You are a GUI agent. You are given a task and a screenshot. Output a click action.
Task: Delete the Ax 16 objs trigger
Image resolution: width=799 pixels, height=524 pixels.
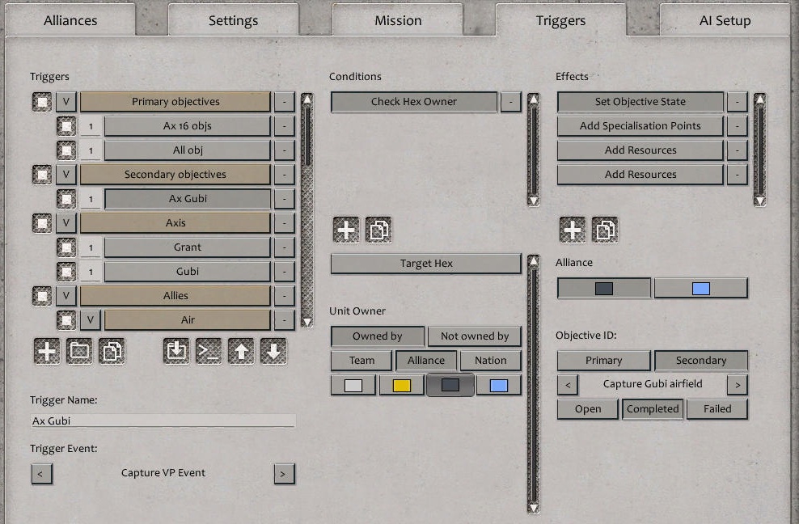point(285,126)
